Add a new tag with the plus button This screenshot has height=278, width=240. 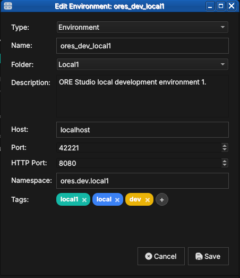point(162,200)
